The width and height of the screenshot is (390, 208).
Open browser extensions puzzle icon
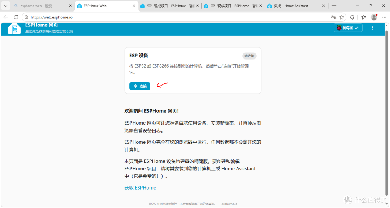(352, 17)
